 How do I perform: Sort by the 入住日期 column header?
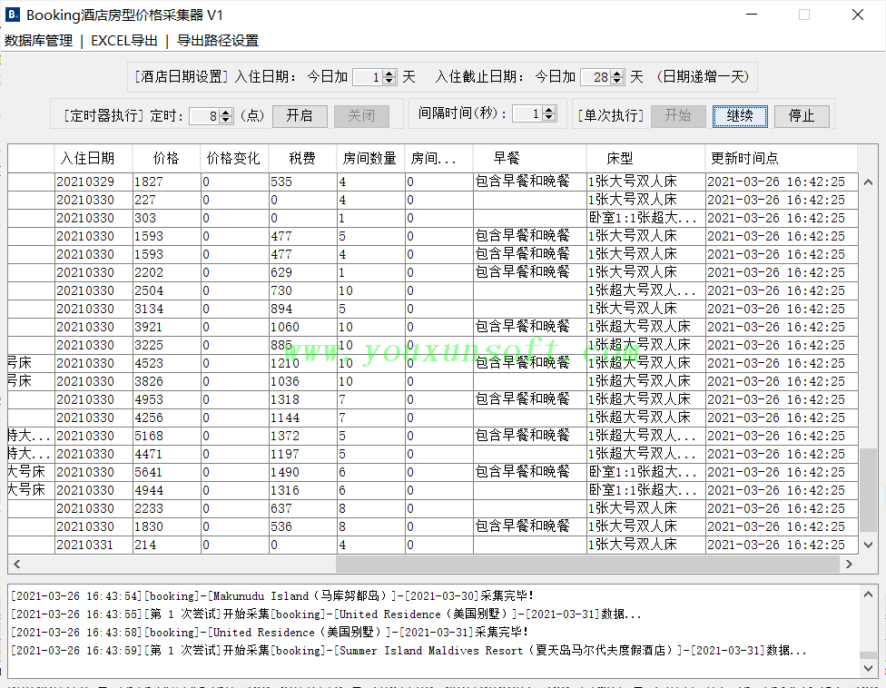click(x=94, y=158)
